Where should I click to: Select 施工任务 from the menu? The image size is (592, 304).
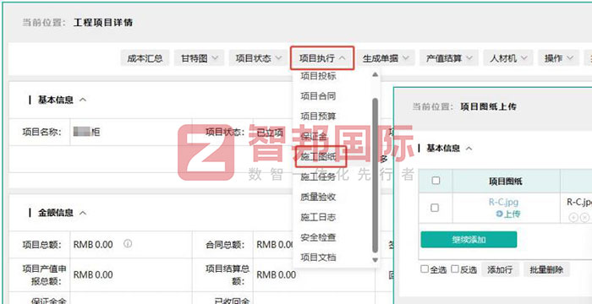pyautogui.click(x=318, y=176)
